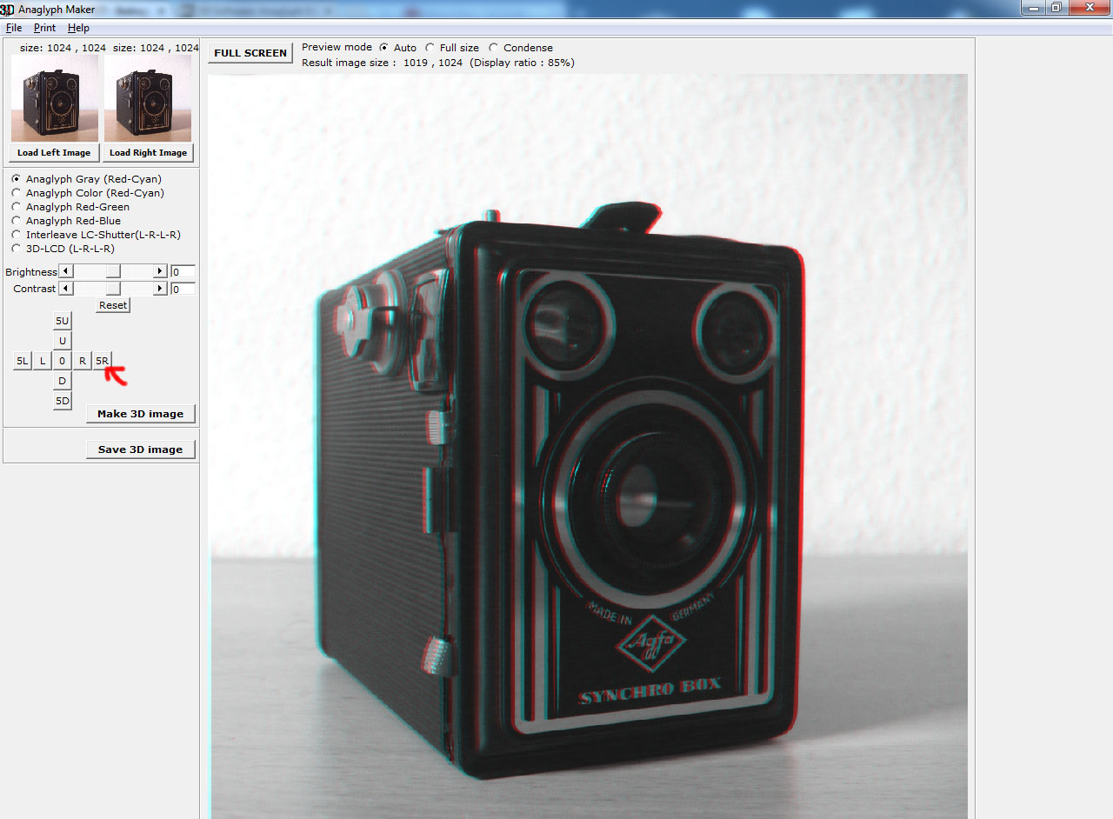This screenshot has width=1113, height=819.
Task: Set preview mode to Auto
Action: 398,48
